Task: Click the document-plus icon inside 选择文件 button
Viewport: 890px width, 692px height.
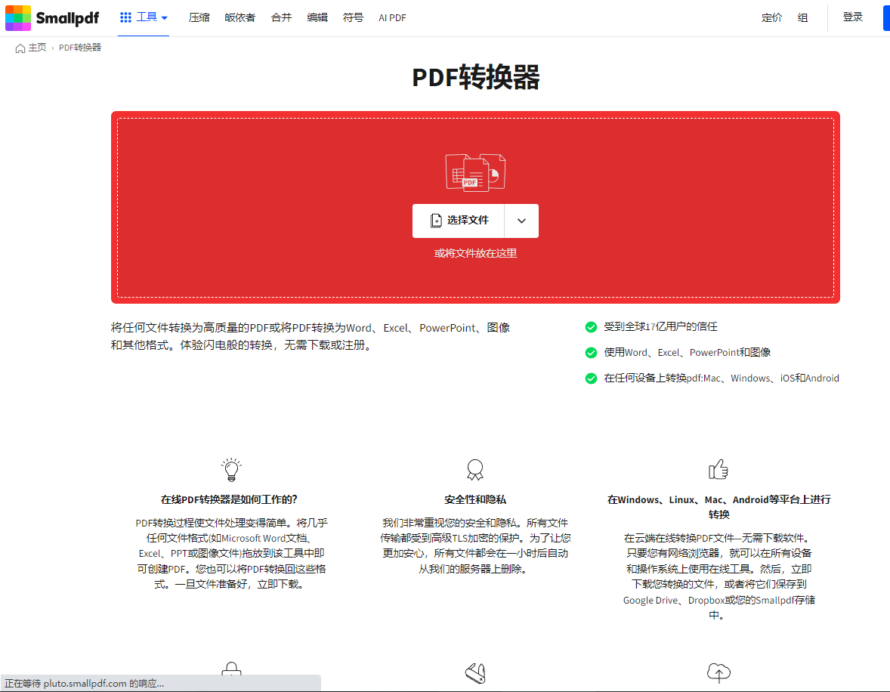Action: coord(436,221)
